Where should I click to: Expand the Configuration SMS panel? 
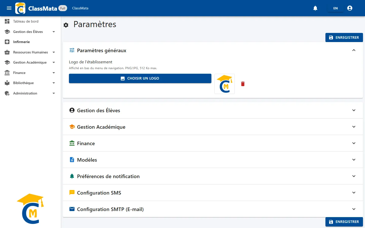213,193
